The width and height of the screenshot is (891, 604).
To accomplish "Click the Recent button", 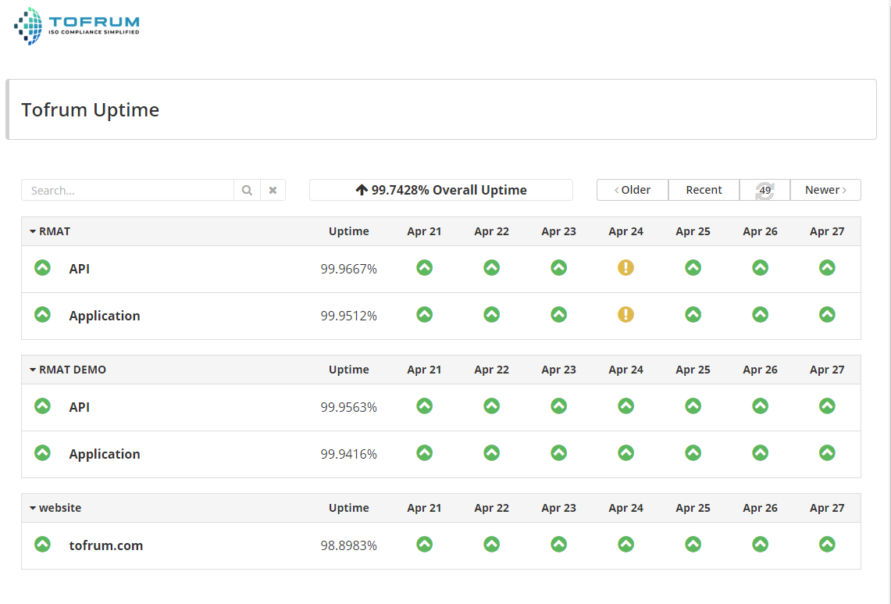I will tap(704, 190).
